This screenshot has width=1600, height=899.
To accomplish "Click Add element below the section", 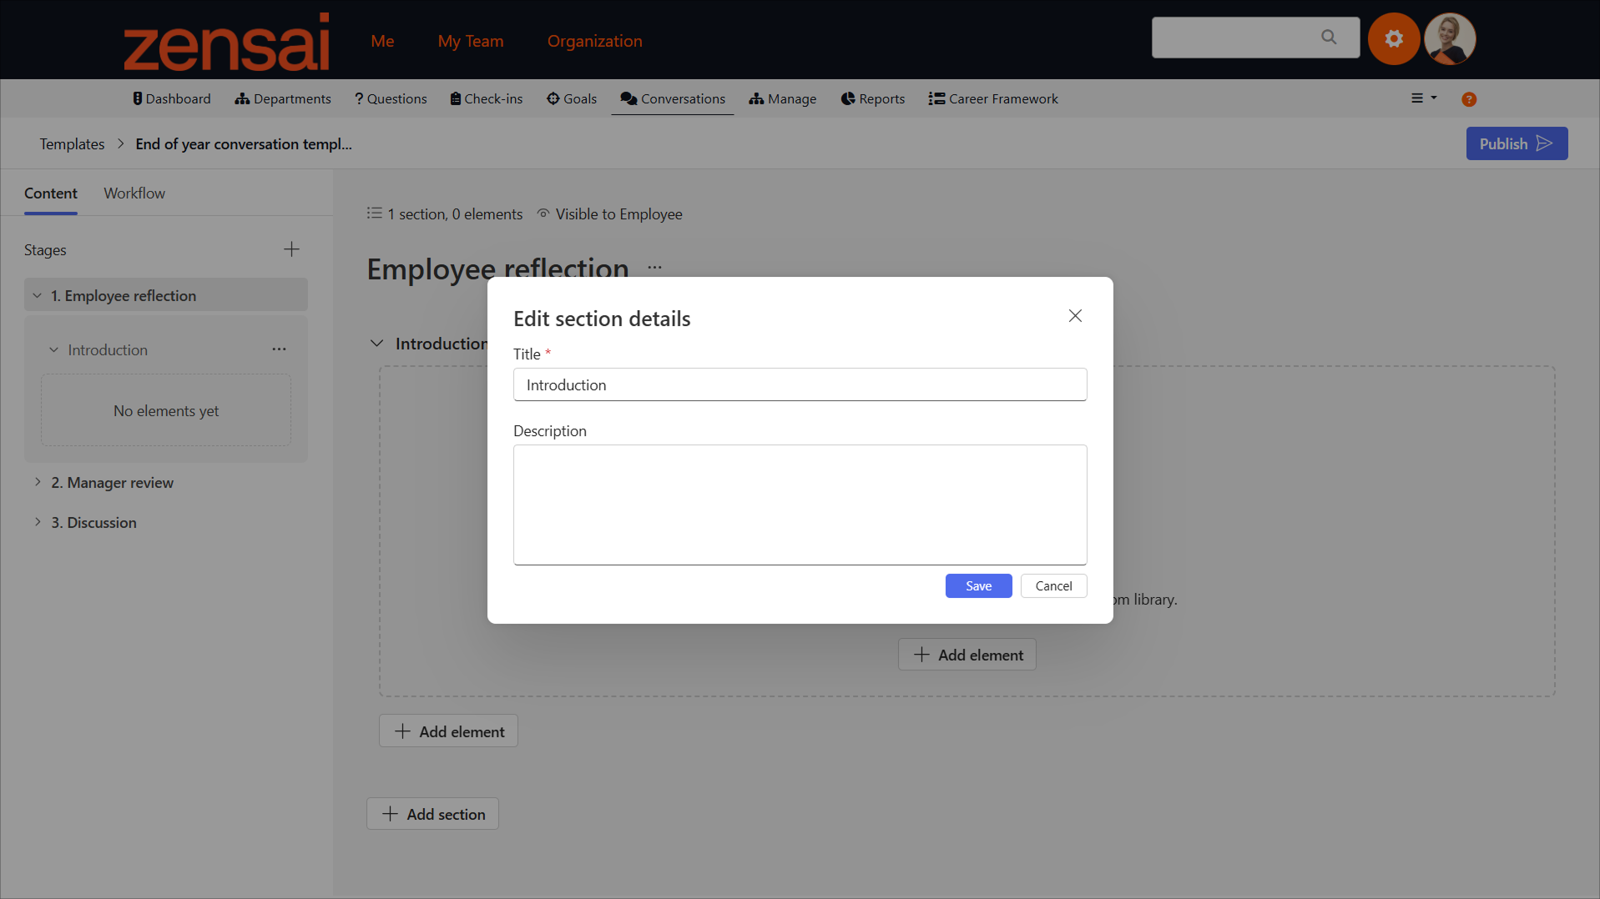I will point(448,731).
